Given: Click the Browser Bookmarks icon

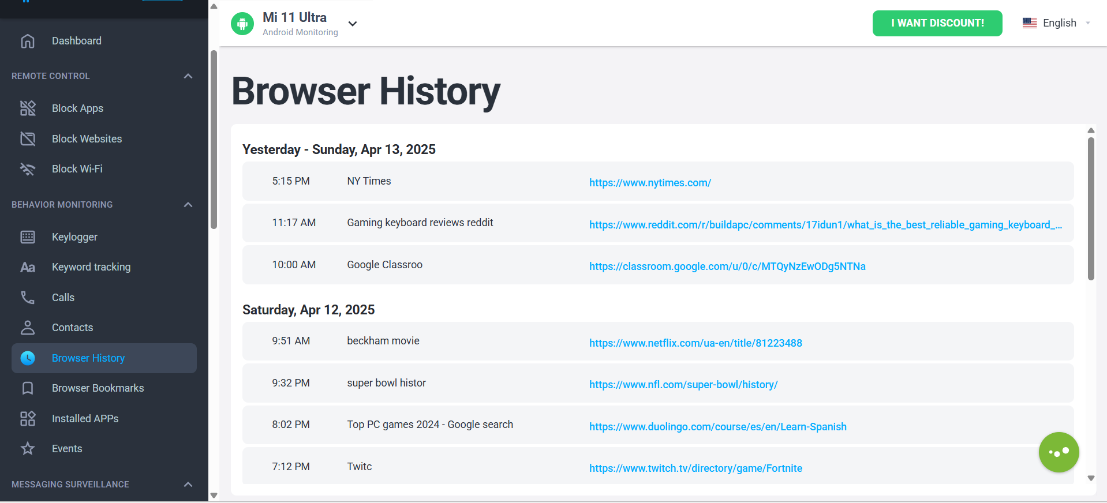Looking at the screenshot, I should point(28,388).
